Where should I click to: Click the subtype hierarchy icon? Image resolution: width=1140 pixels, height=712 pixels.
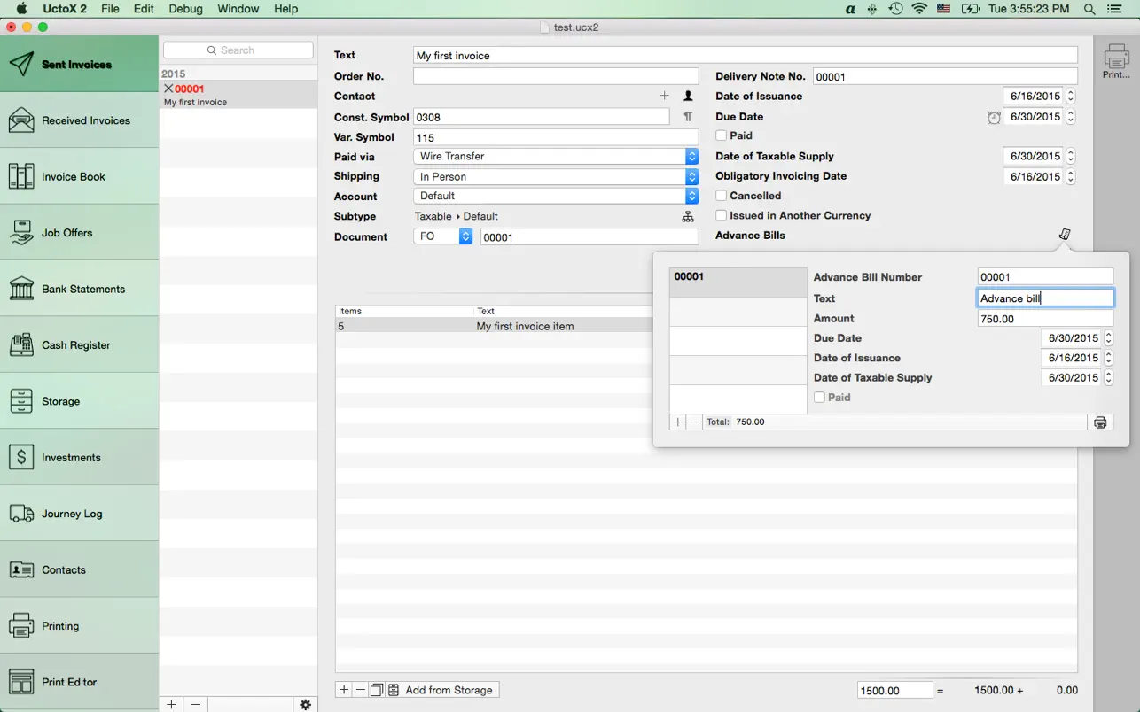pos(688,216)
